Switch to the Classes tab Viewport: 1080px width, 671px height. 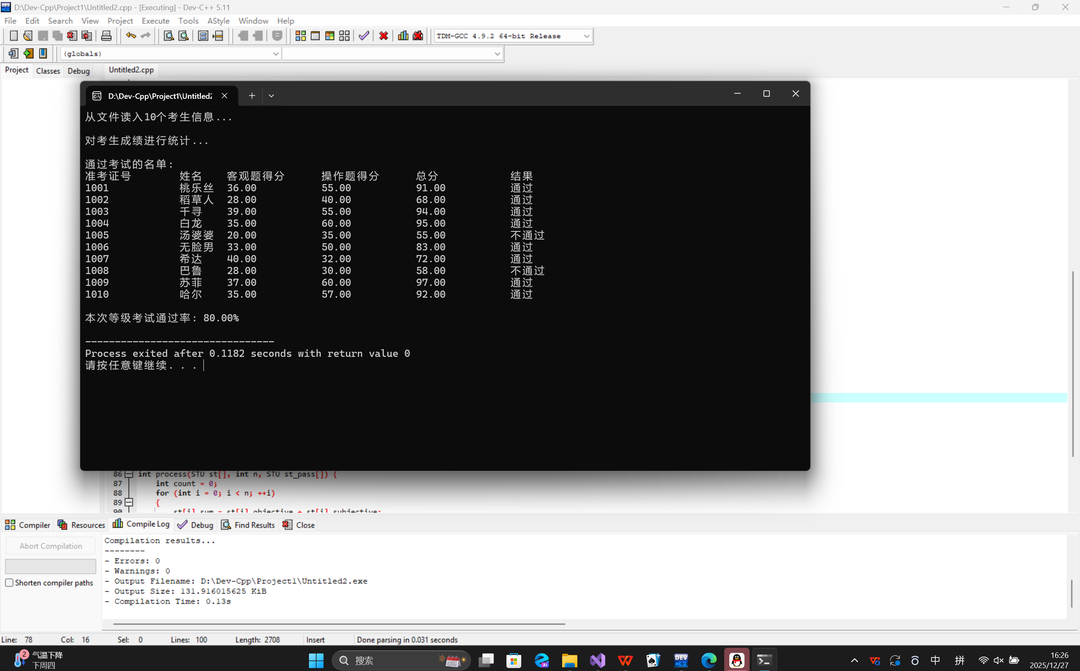[x=48, y=71]
